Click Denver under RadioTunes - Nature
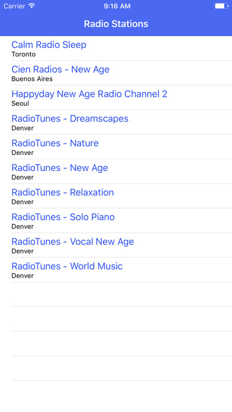 click(22, 153)
